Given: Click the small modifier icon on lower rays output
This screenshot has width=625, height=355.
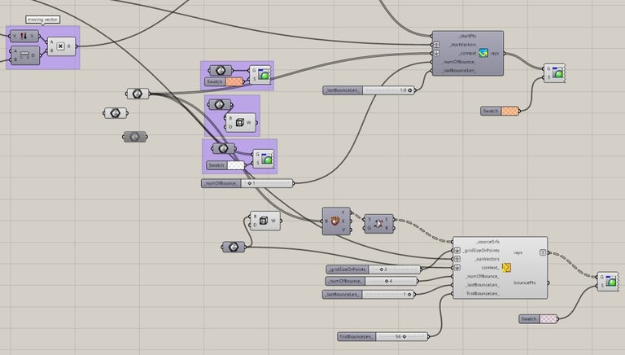Looking at the screenshot, I should point(543,252).
